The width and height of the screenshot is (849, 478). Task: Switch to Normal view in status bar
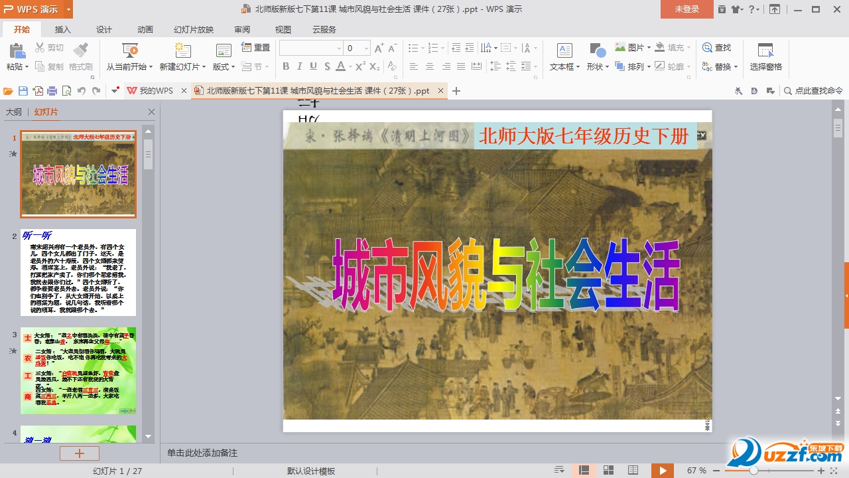tap(584, 470)
